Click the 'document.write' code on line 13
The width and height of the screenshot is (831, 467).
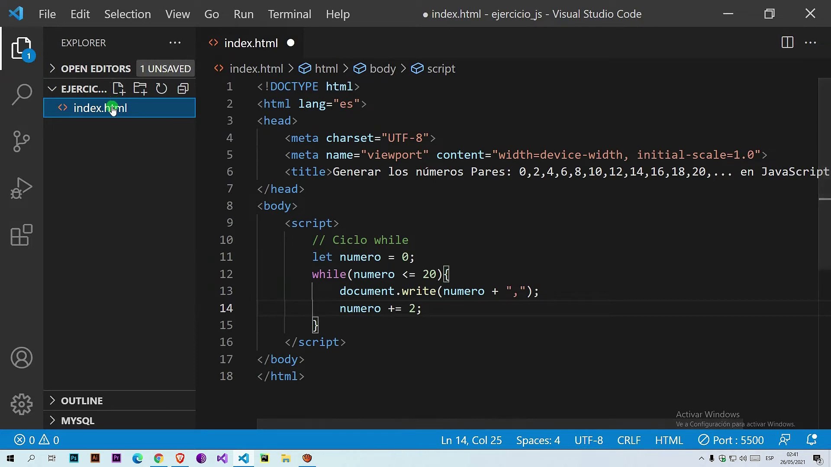tap(387, 291)
